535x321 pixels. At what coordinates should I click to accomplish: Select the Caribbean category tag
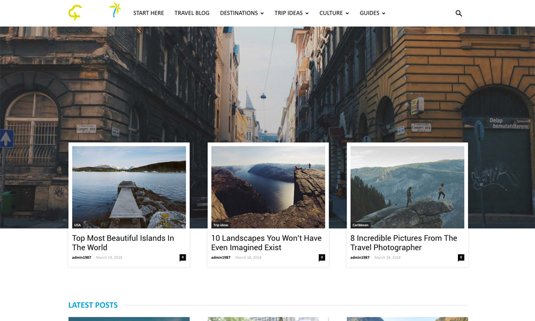[360, 225]
